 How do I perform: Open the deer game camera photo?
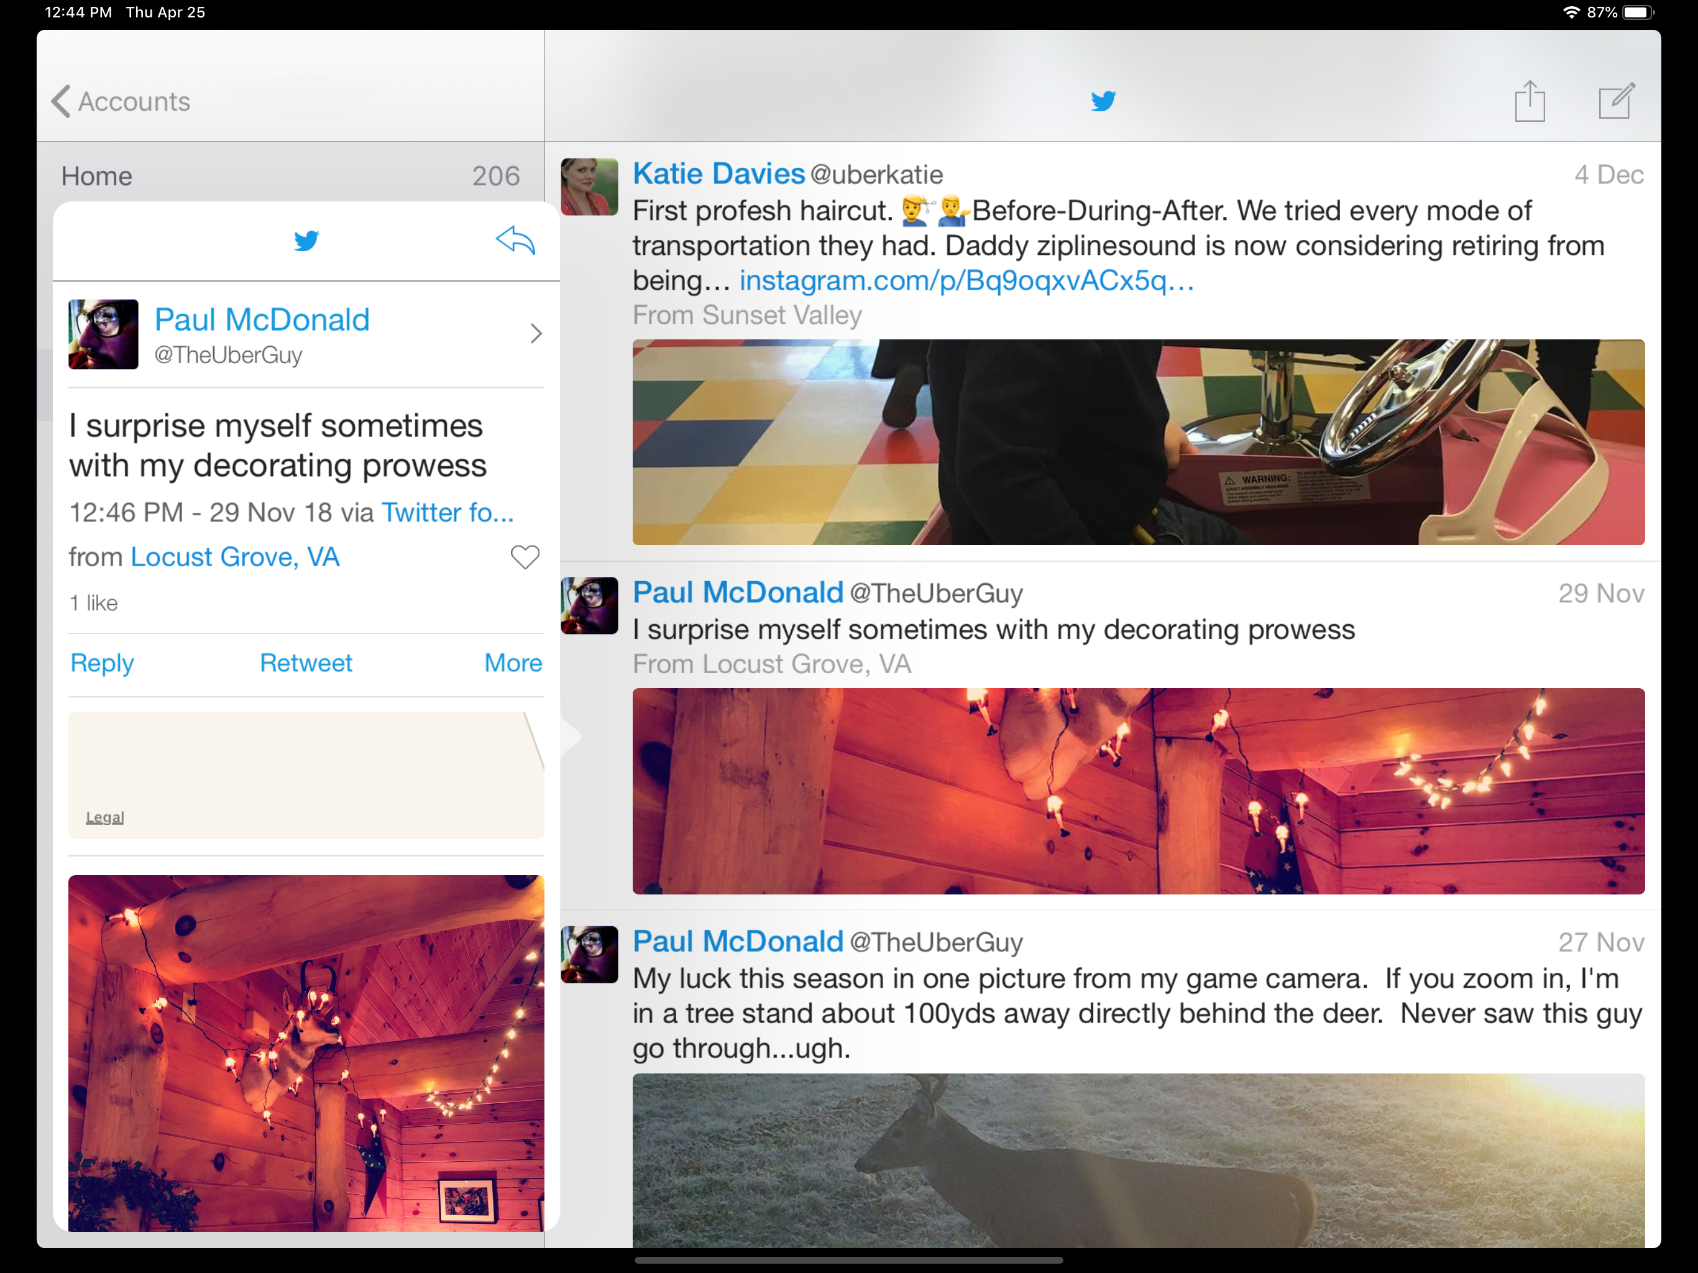point(1137,1159)
